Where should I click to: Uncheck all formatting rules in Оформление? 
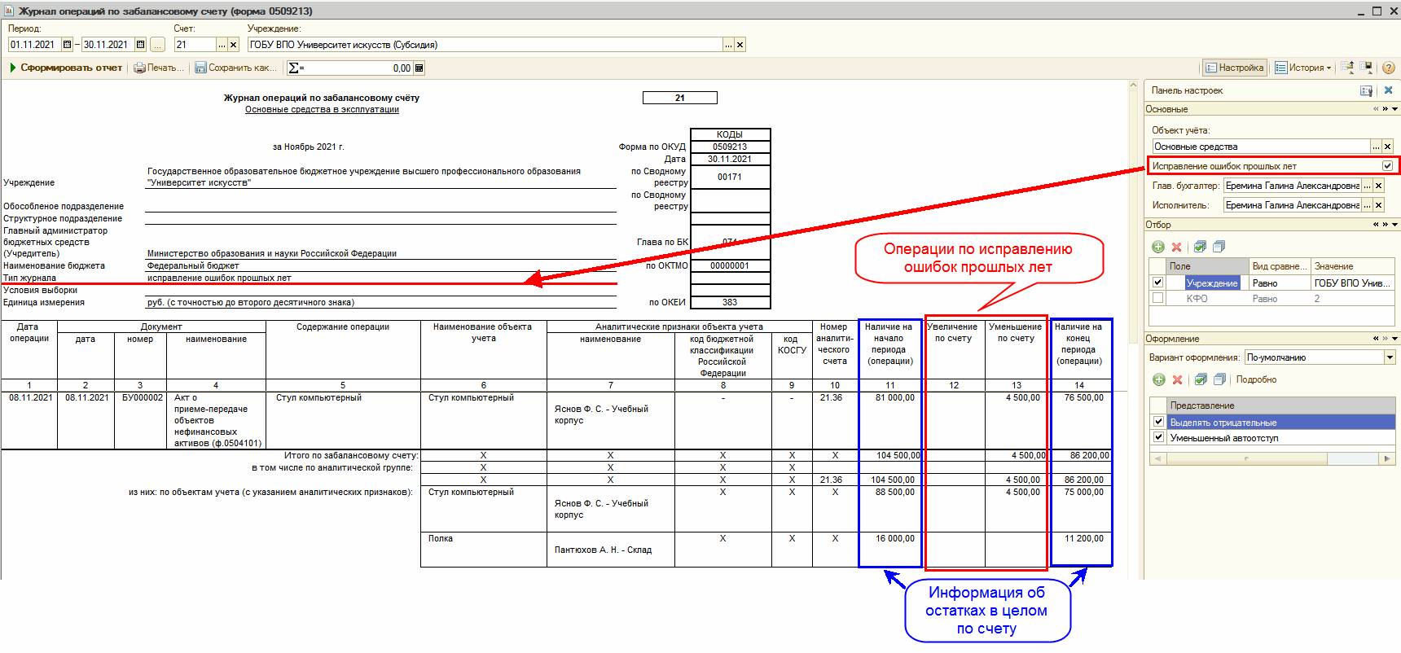coord(1219,379)
